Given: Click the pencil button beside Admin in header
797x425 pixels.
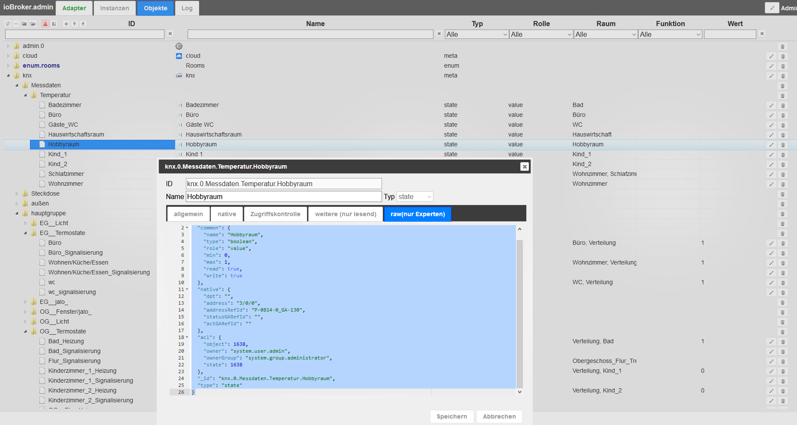Looking at the screenshot, I should click(x=772, y=8).
